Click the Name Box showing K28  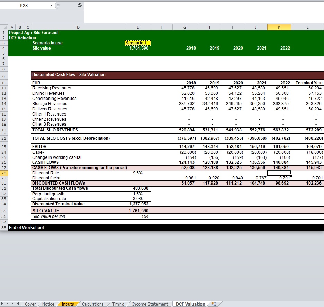point(24,6)
